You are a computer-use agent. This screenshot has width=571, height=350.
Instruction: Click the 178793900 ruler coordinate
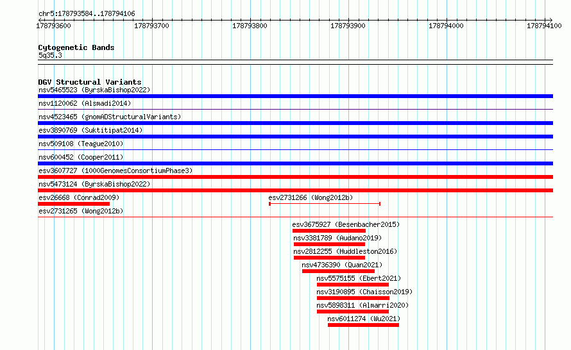(x=348, y=26)
